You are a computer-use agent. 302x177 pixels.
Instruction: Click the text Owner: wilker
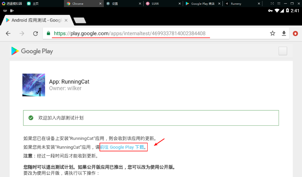point(65,88)
